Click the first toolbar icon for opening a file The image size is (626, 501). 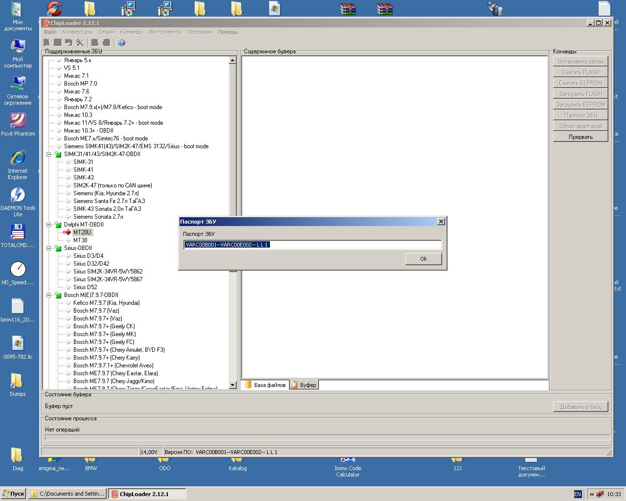(x=47, y=43)
